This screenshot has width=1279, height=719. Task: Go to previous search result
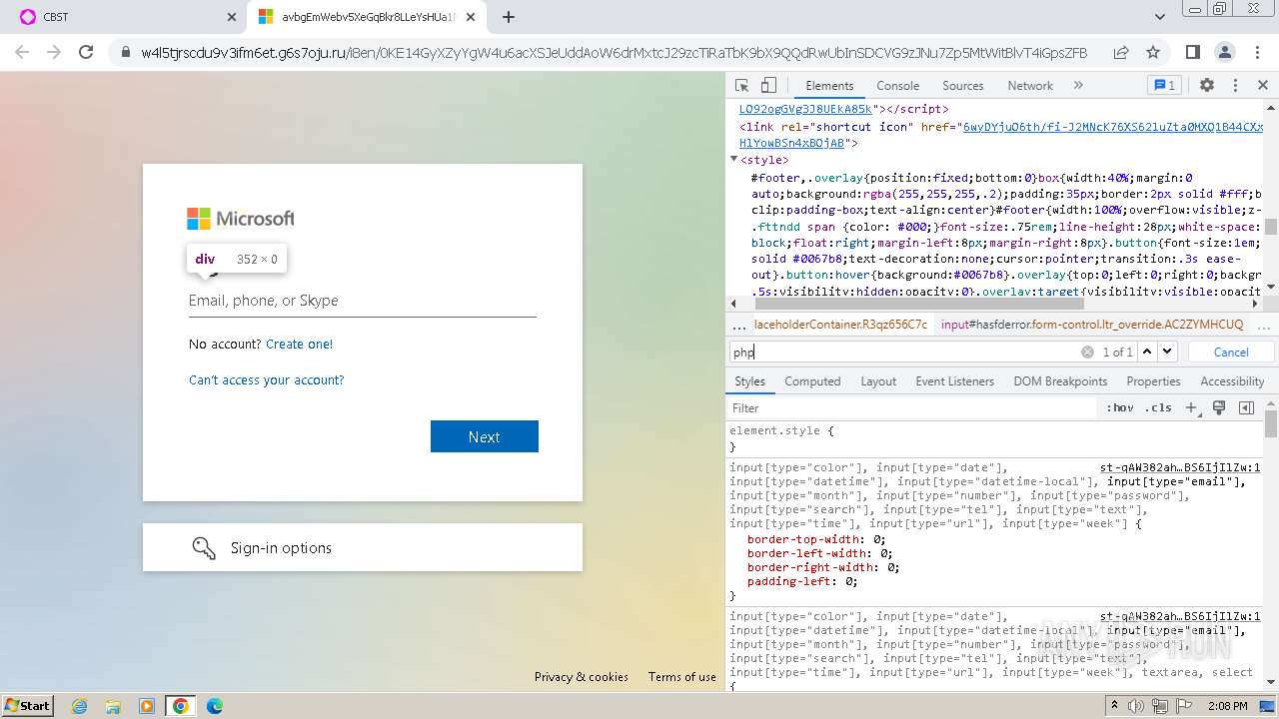click(1147, 352)
